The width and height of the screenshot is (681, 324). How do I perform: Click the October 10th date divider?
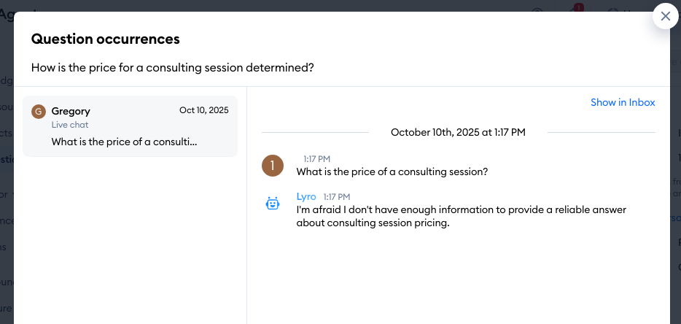458,132
